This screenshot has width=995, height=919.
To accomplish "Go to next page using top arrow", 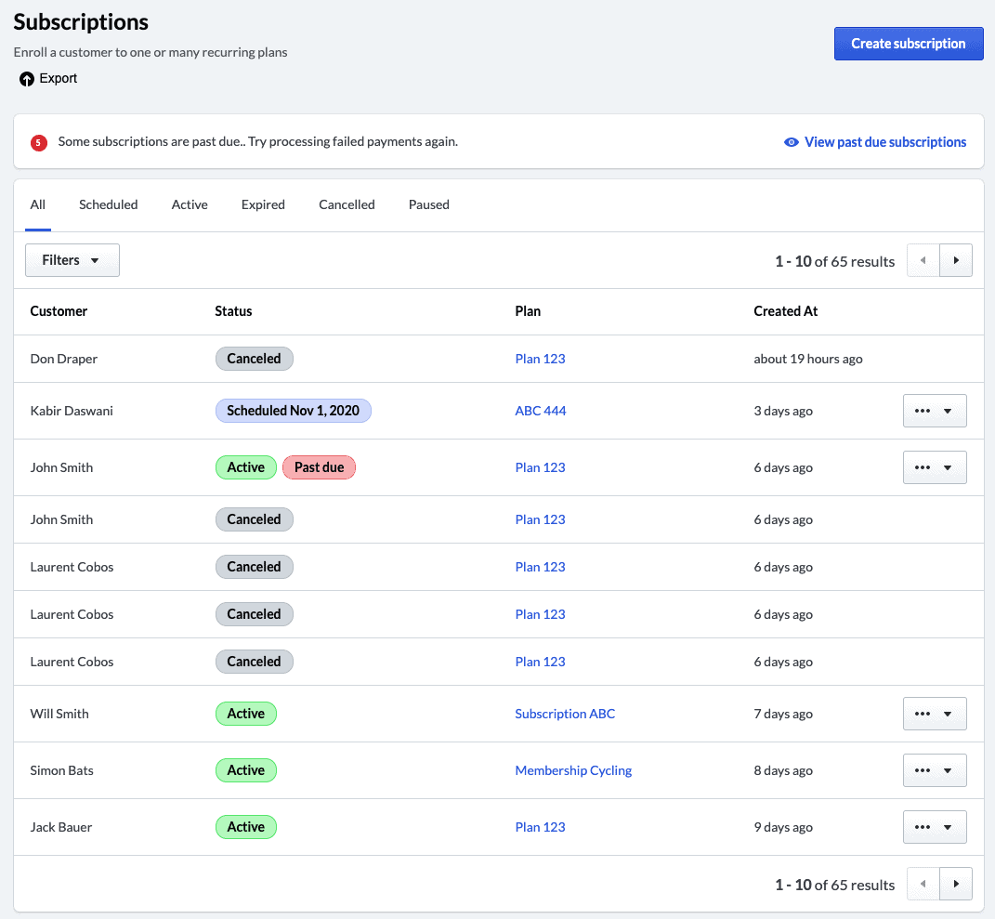I will click(956, 261).
